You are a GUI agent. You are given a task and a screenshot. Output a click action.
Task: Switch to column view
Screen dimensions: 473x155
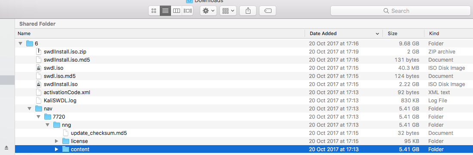(177, 11)
